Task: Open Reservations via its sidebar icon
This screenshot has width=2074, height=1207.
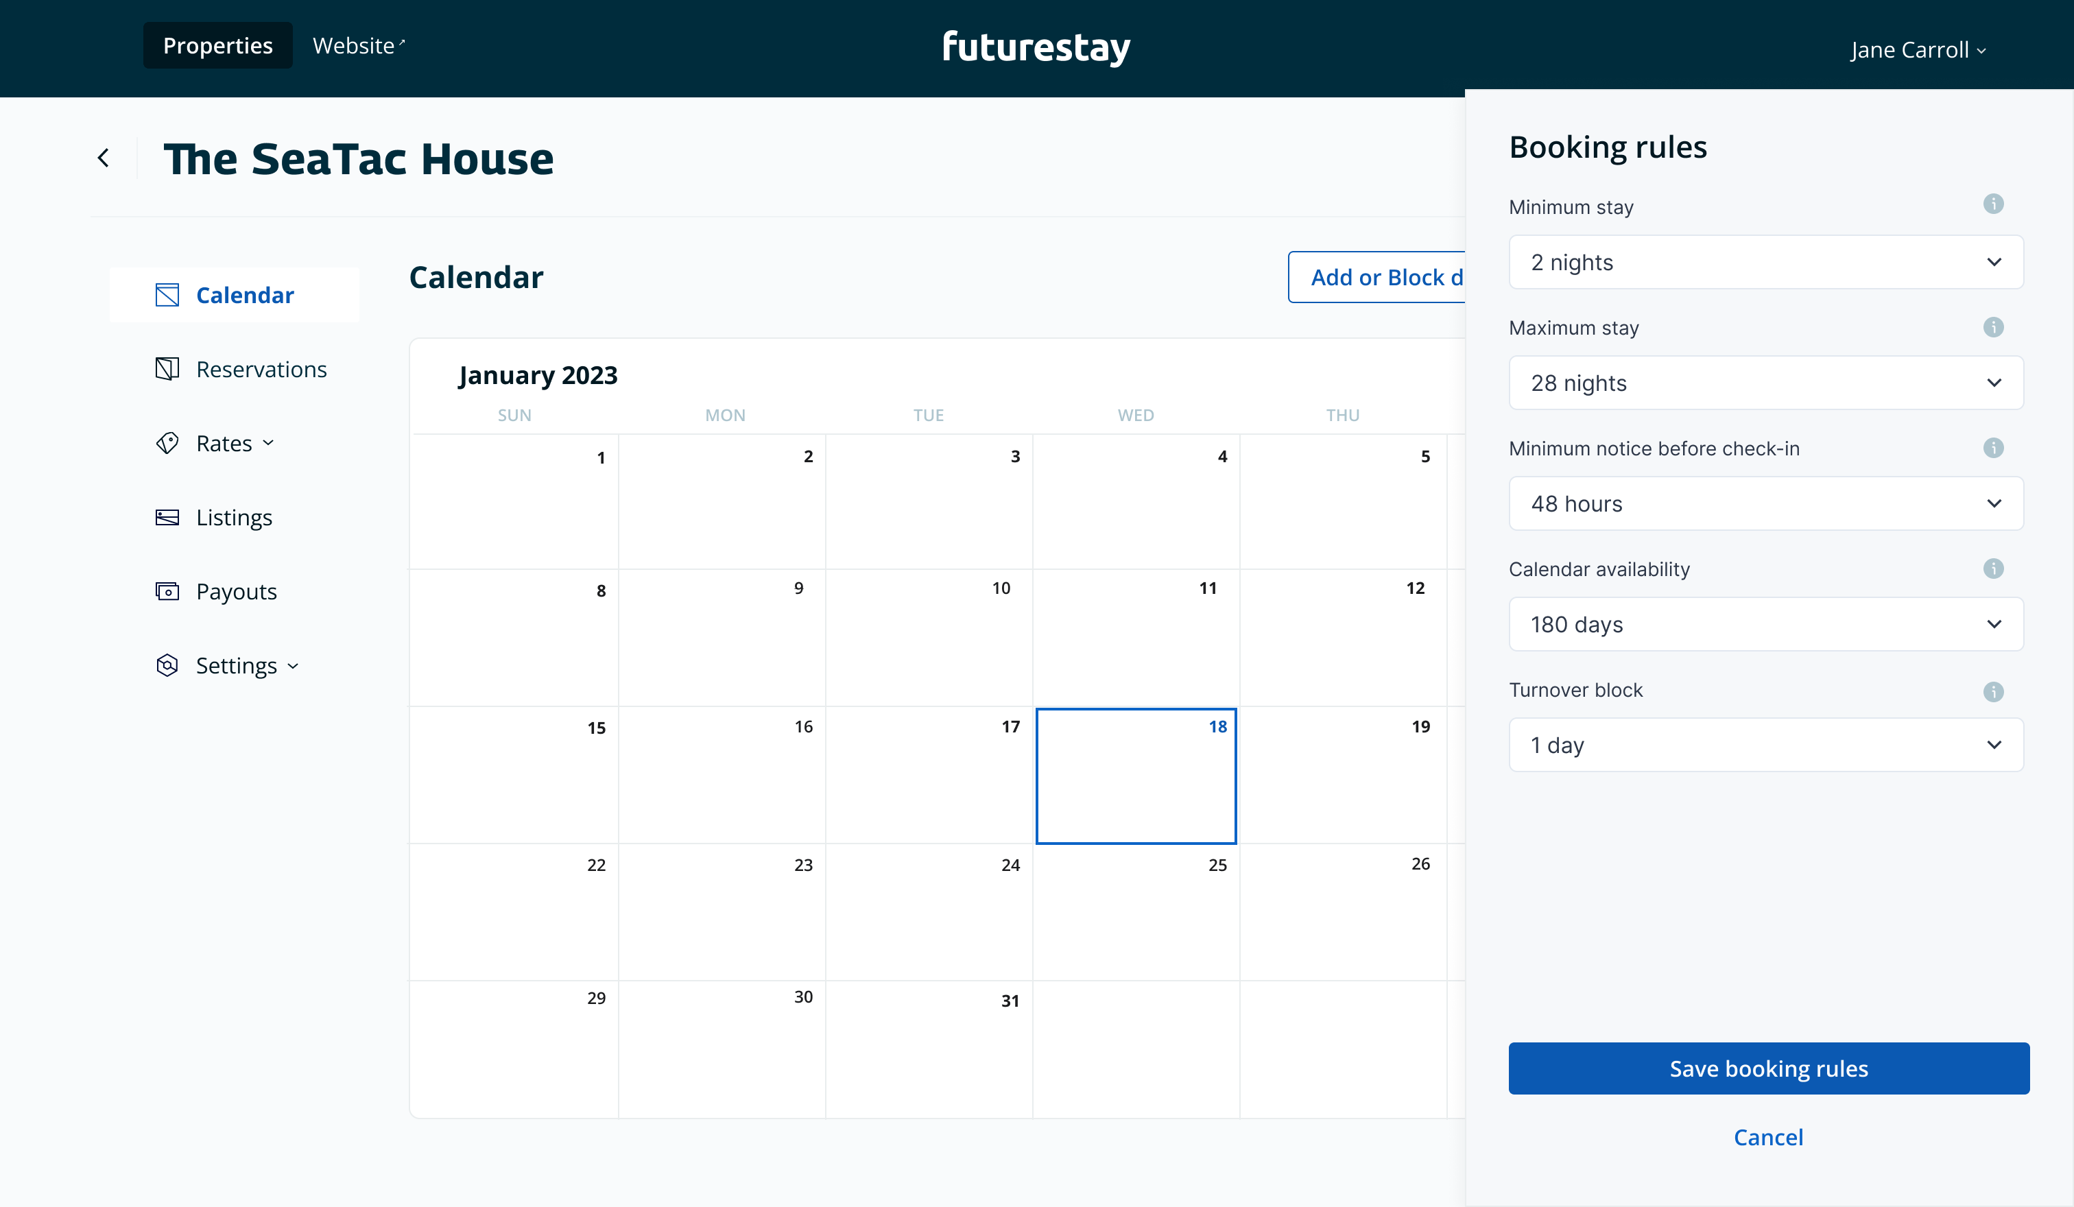Action: click(167, 370)
